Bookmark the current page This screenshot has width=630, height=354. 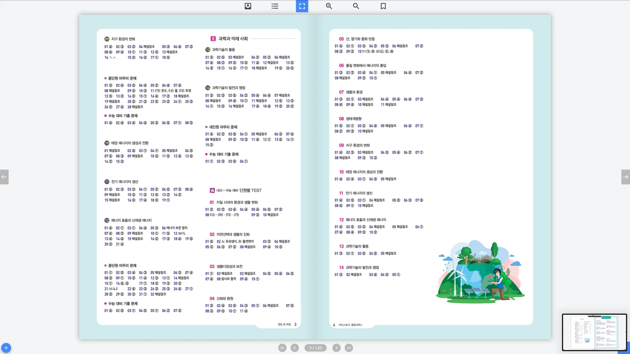click(x=383, y=6)
